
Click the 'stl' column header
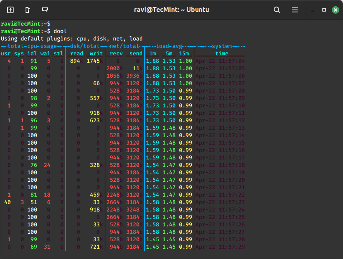(59, 53)
